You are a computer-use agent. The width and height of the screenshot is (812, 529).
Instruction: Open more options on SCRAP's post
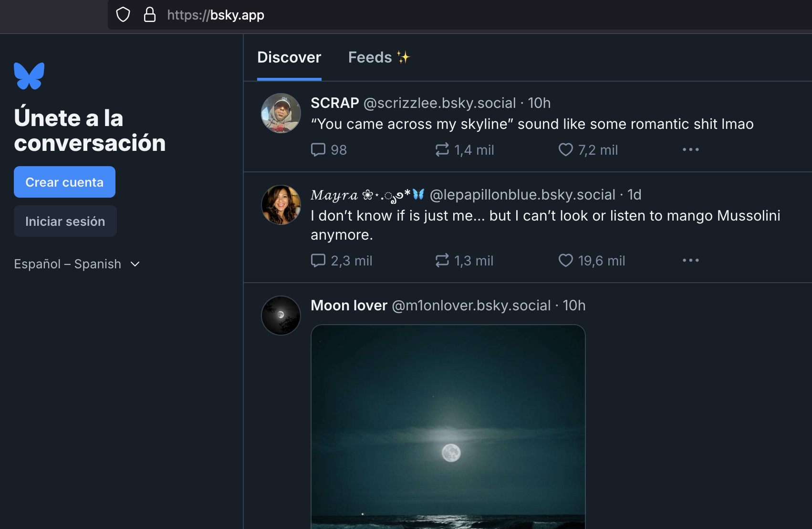tap(690, 150)
